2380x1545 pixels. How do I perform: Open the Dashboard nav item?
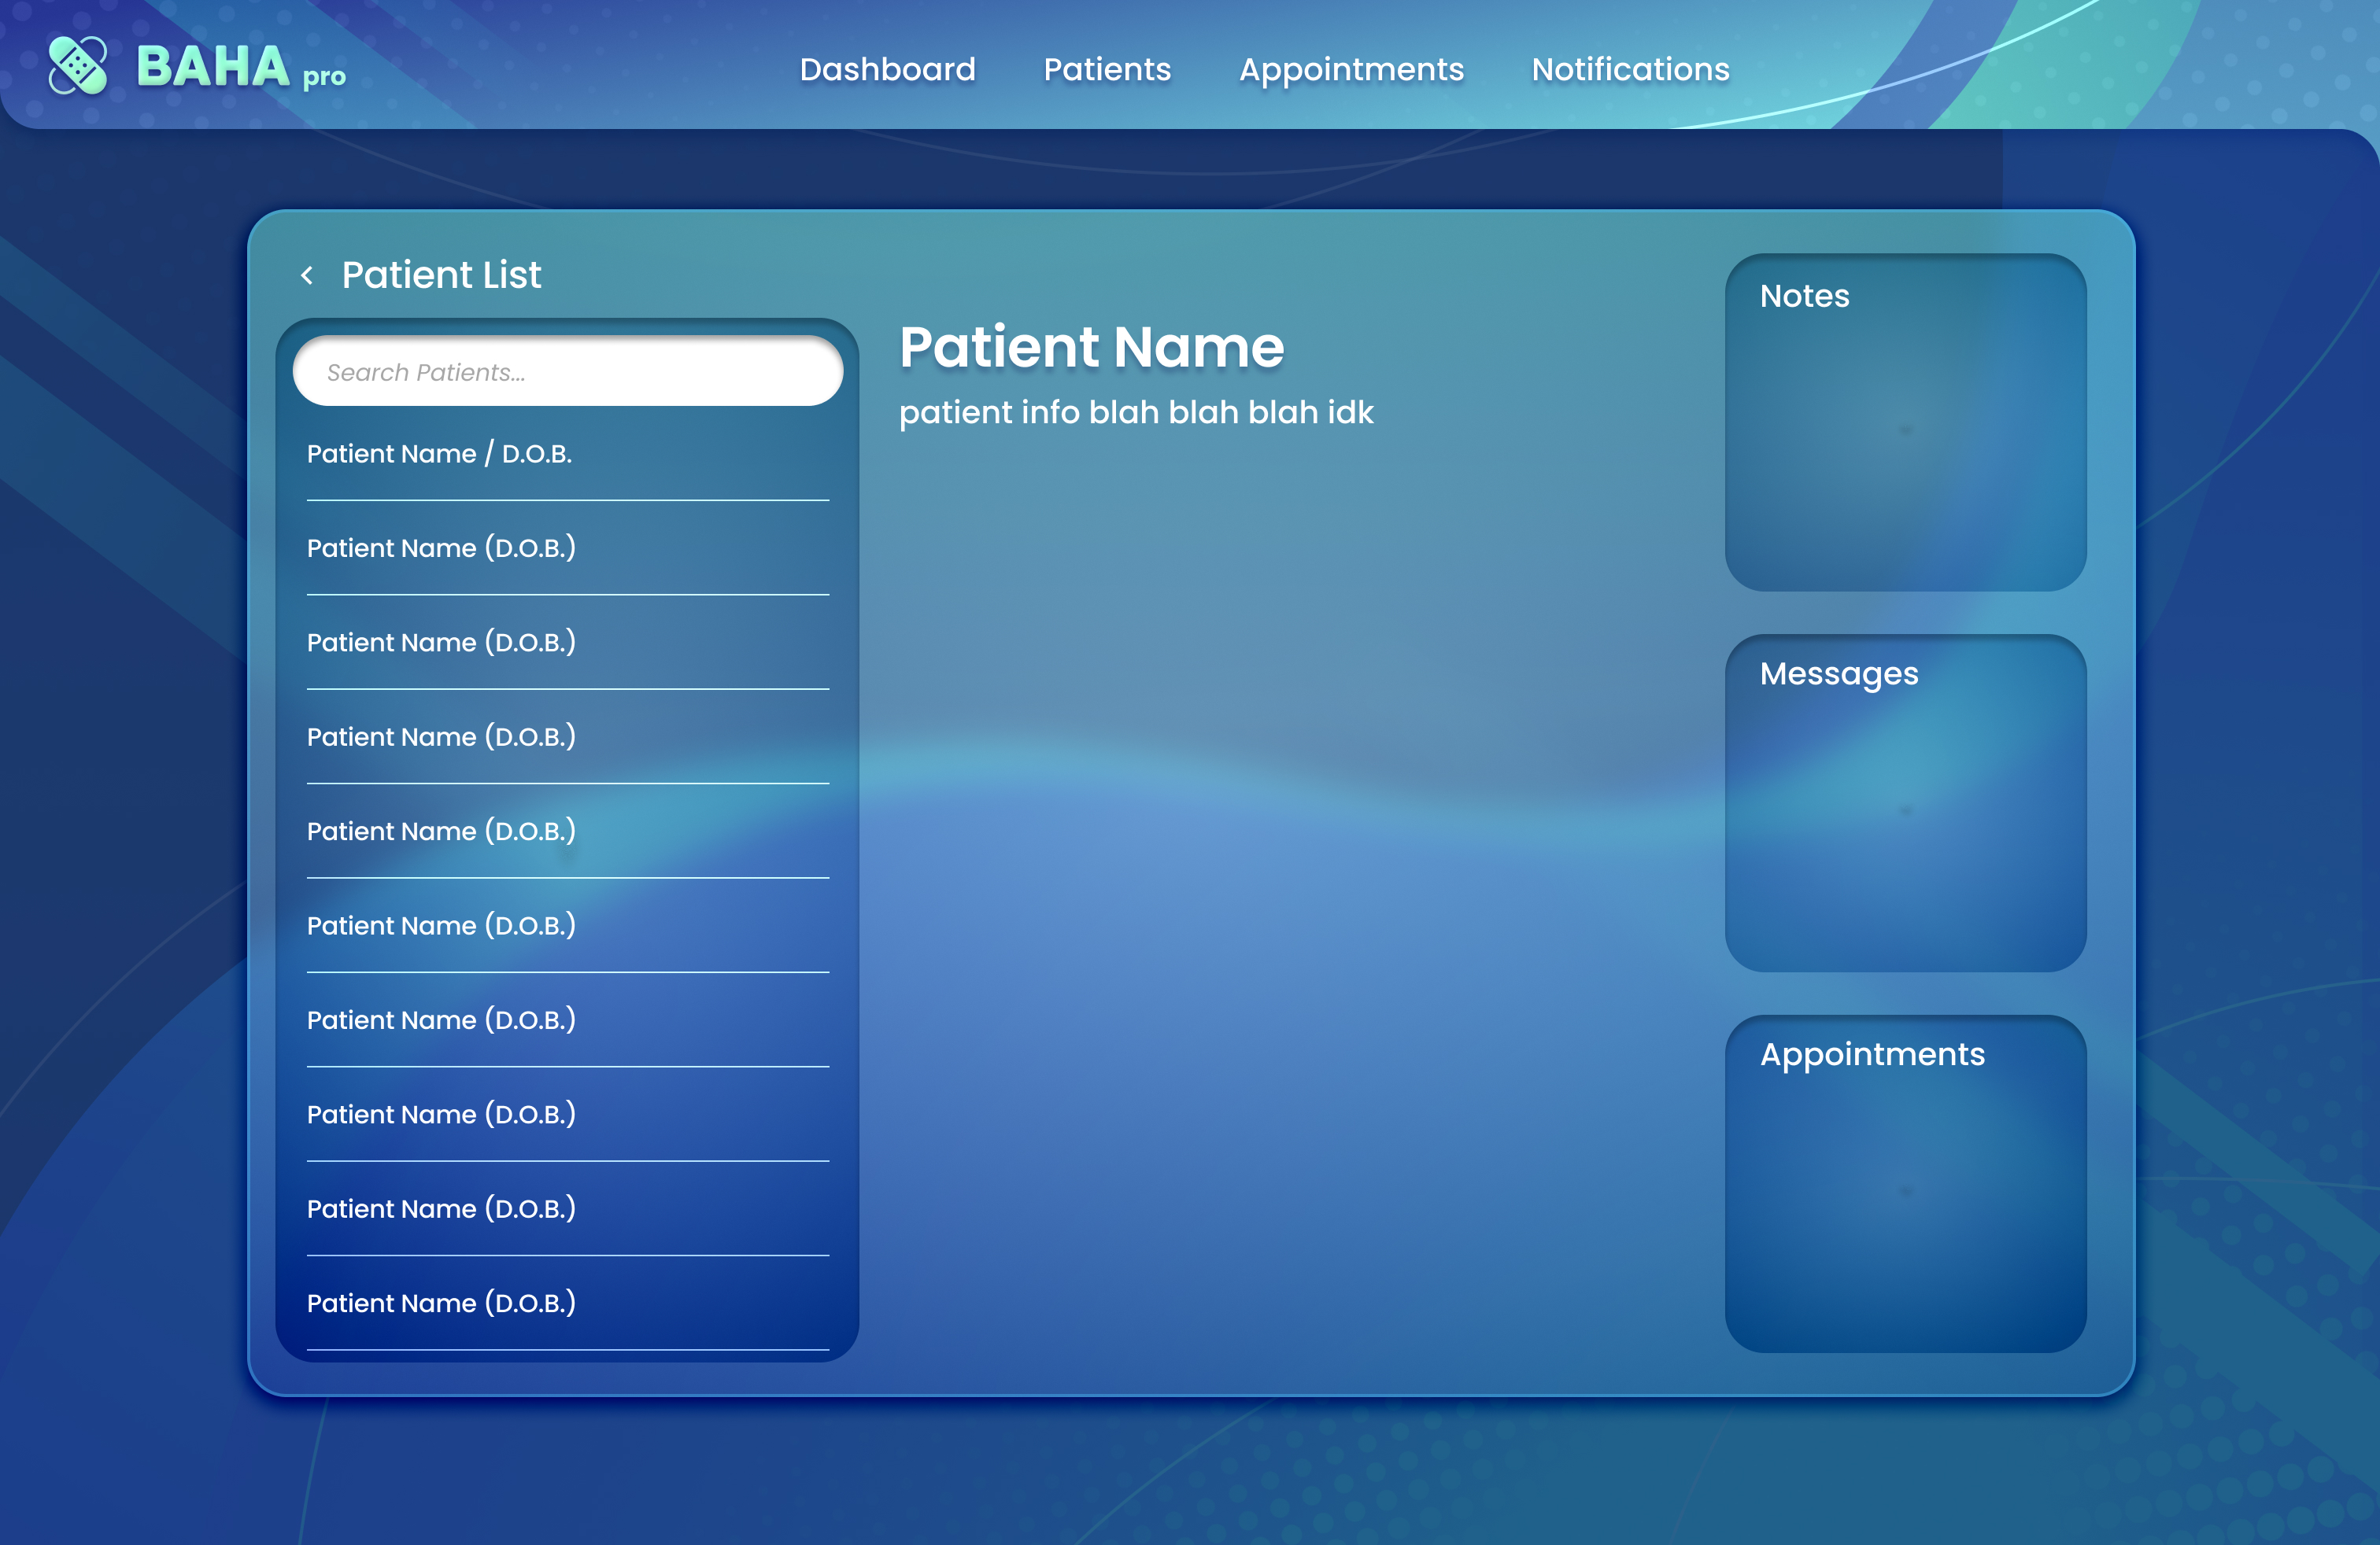(x=887, y=69)
